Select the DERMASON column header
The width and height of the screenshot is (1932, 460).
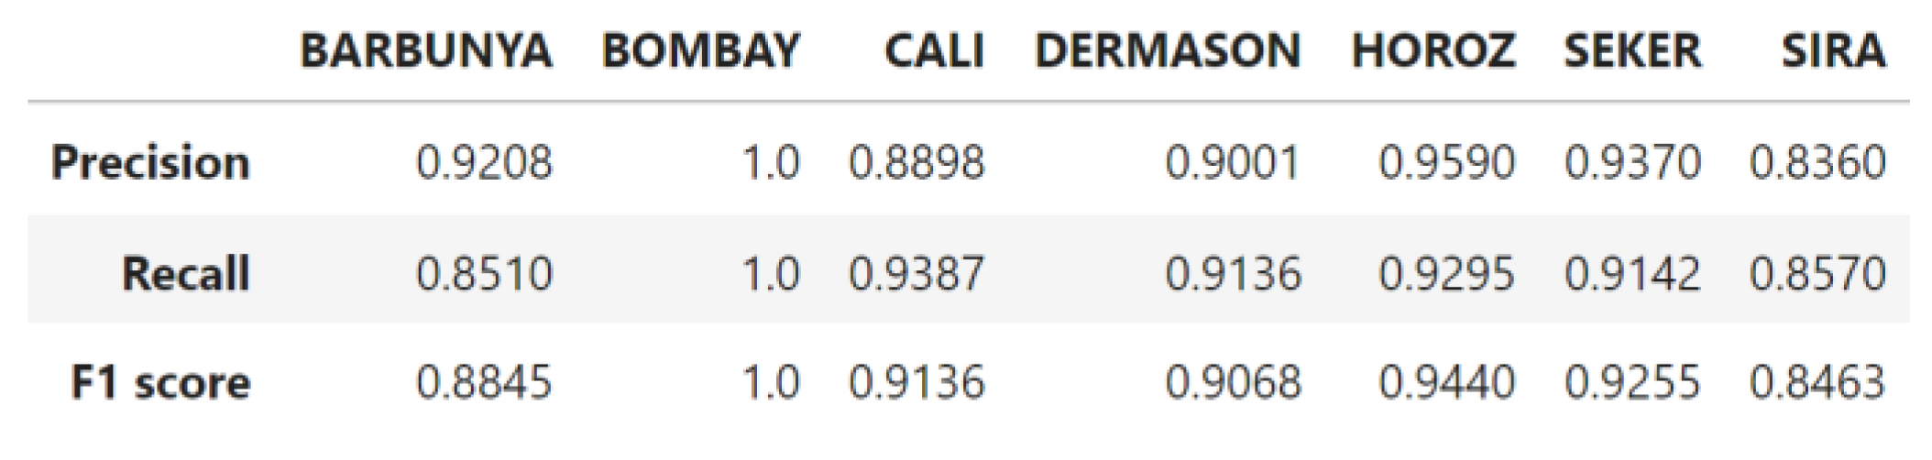(x=1167, y=50)
